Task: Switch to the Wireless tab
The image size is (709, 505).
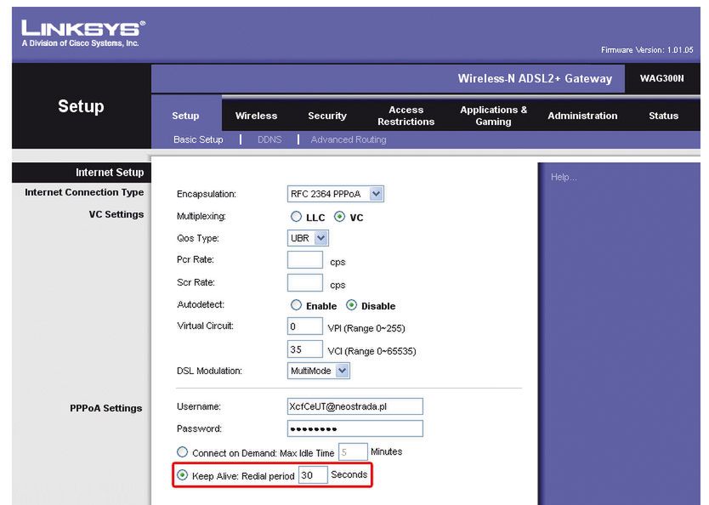Action: (x=256, y=116)
